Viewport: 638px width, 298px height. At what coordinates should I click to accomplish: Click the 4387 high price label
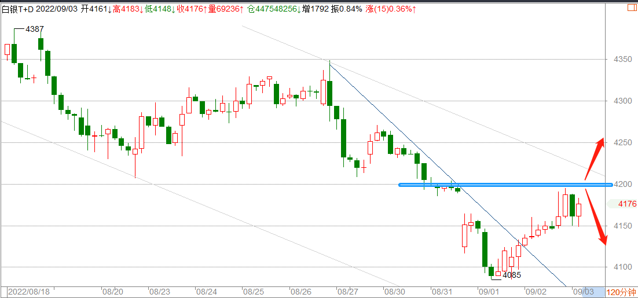pyautogui.click(x=35, y=29)
